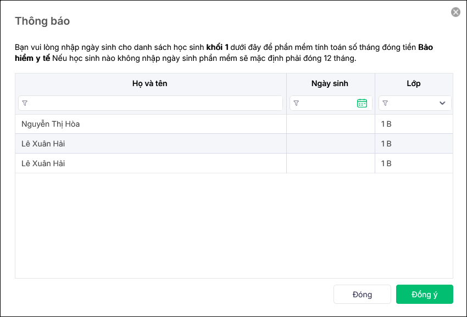
Task: Expand the Lớp filter dropdown arrow
Action: click(x=442, y=103)
